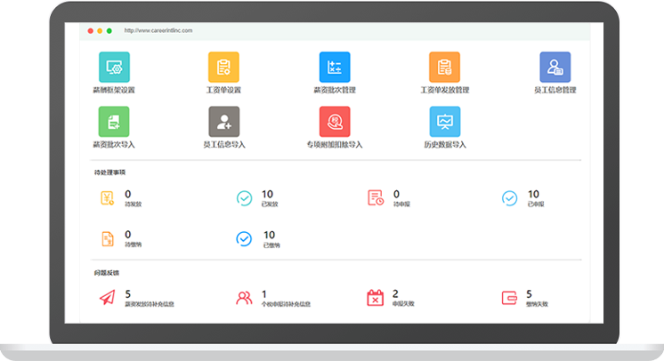Click the orange 工资单发放管理 icon
This screenshot has width=664, height=361.
point(444,68)
